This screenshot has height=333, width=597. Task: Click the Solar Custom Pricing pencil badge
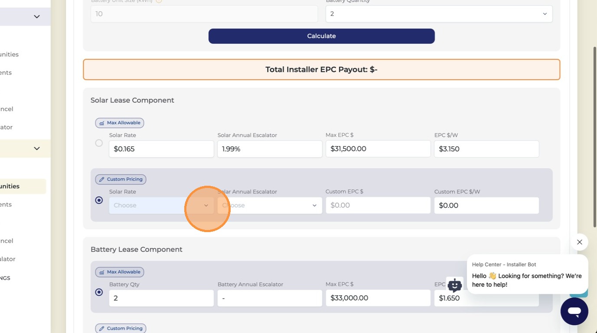tap(121, 179)
